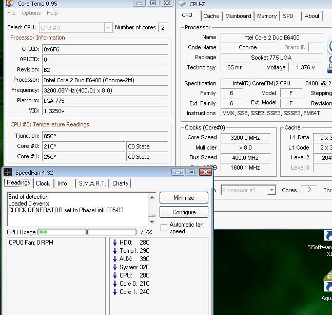The height and width of the screenshot is (315, 332).
Task: Click the Temp1 down-arrow icon
Action: point(115,251)
